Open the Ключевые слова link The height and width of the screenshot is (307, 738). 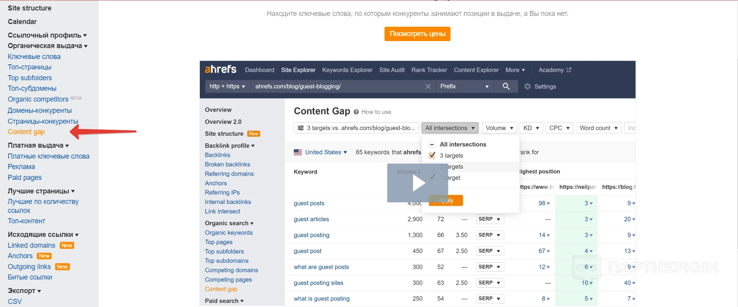tap(34, 57)
